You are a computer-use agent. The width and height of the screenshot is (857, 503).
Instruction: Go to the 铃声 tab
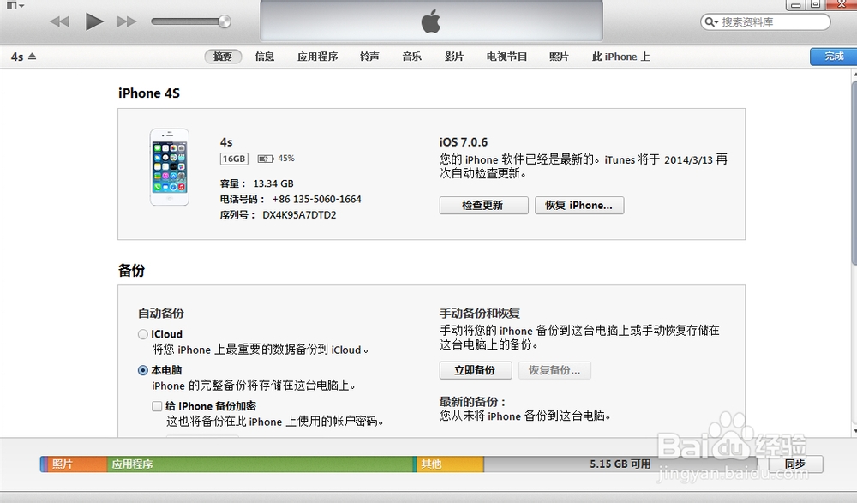pyautogui.click(x=369, y=57)
